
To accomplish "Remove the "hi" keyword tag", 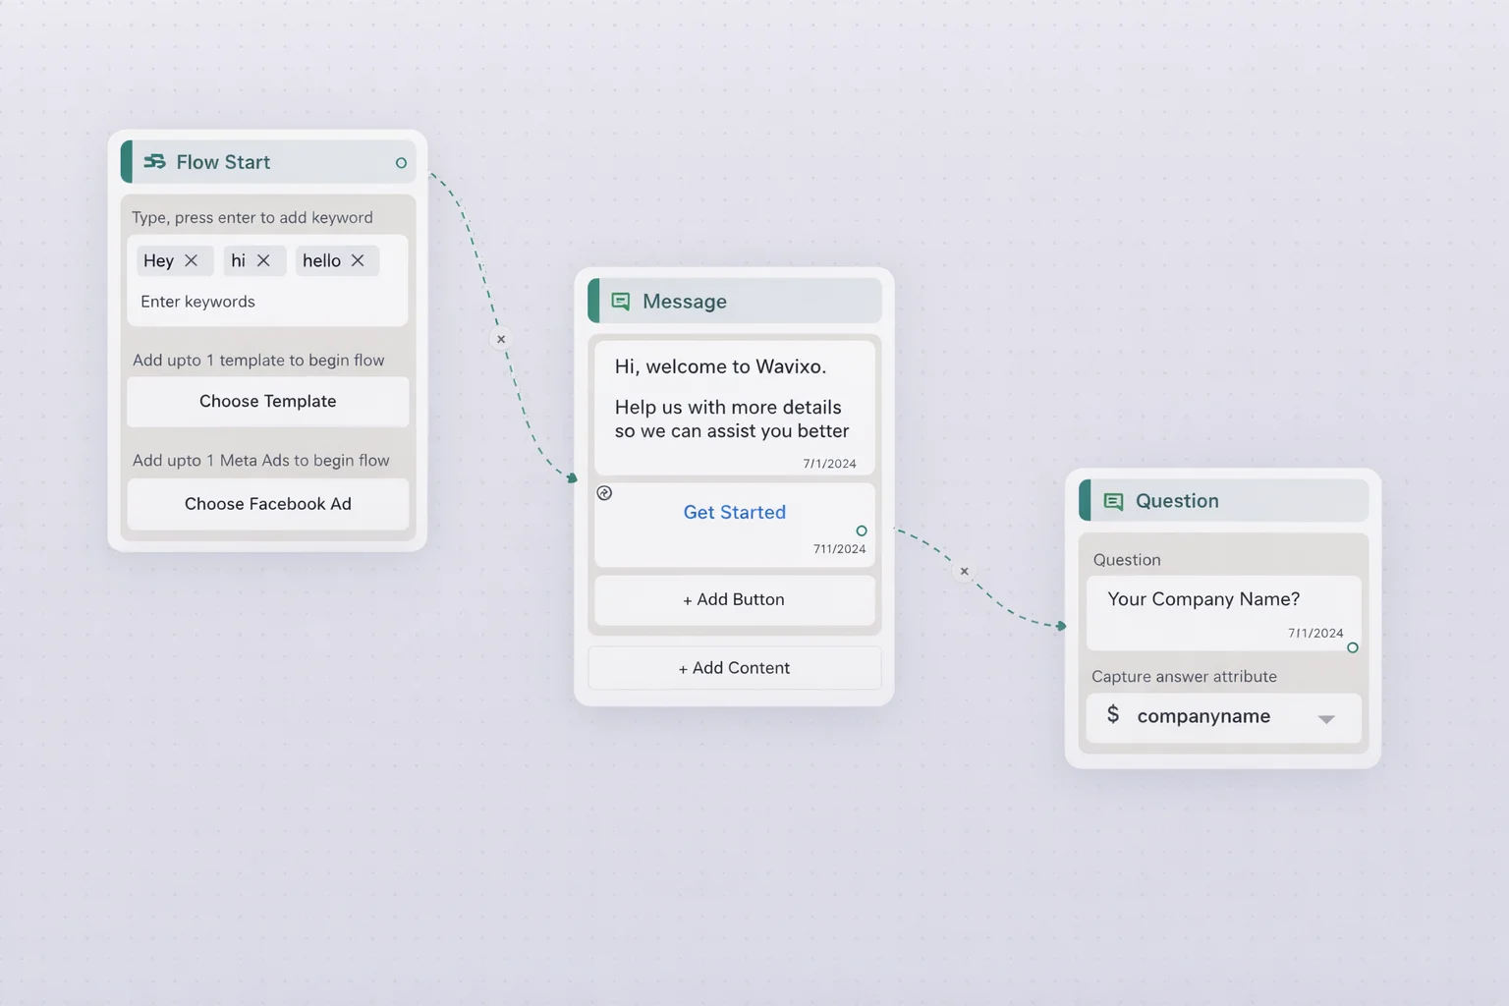I will [x=263, y=260].
